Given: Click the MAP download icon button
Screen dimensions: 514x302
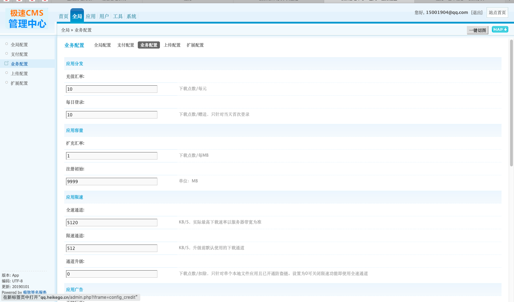Looking at the screenshot, I should tap(500, 30).
